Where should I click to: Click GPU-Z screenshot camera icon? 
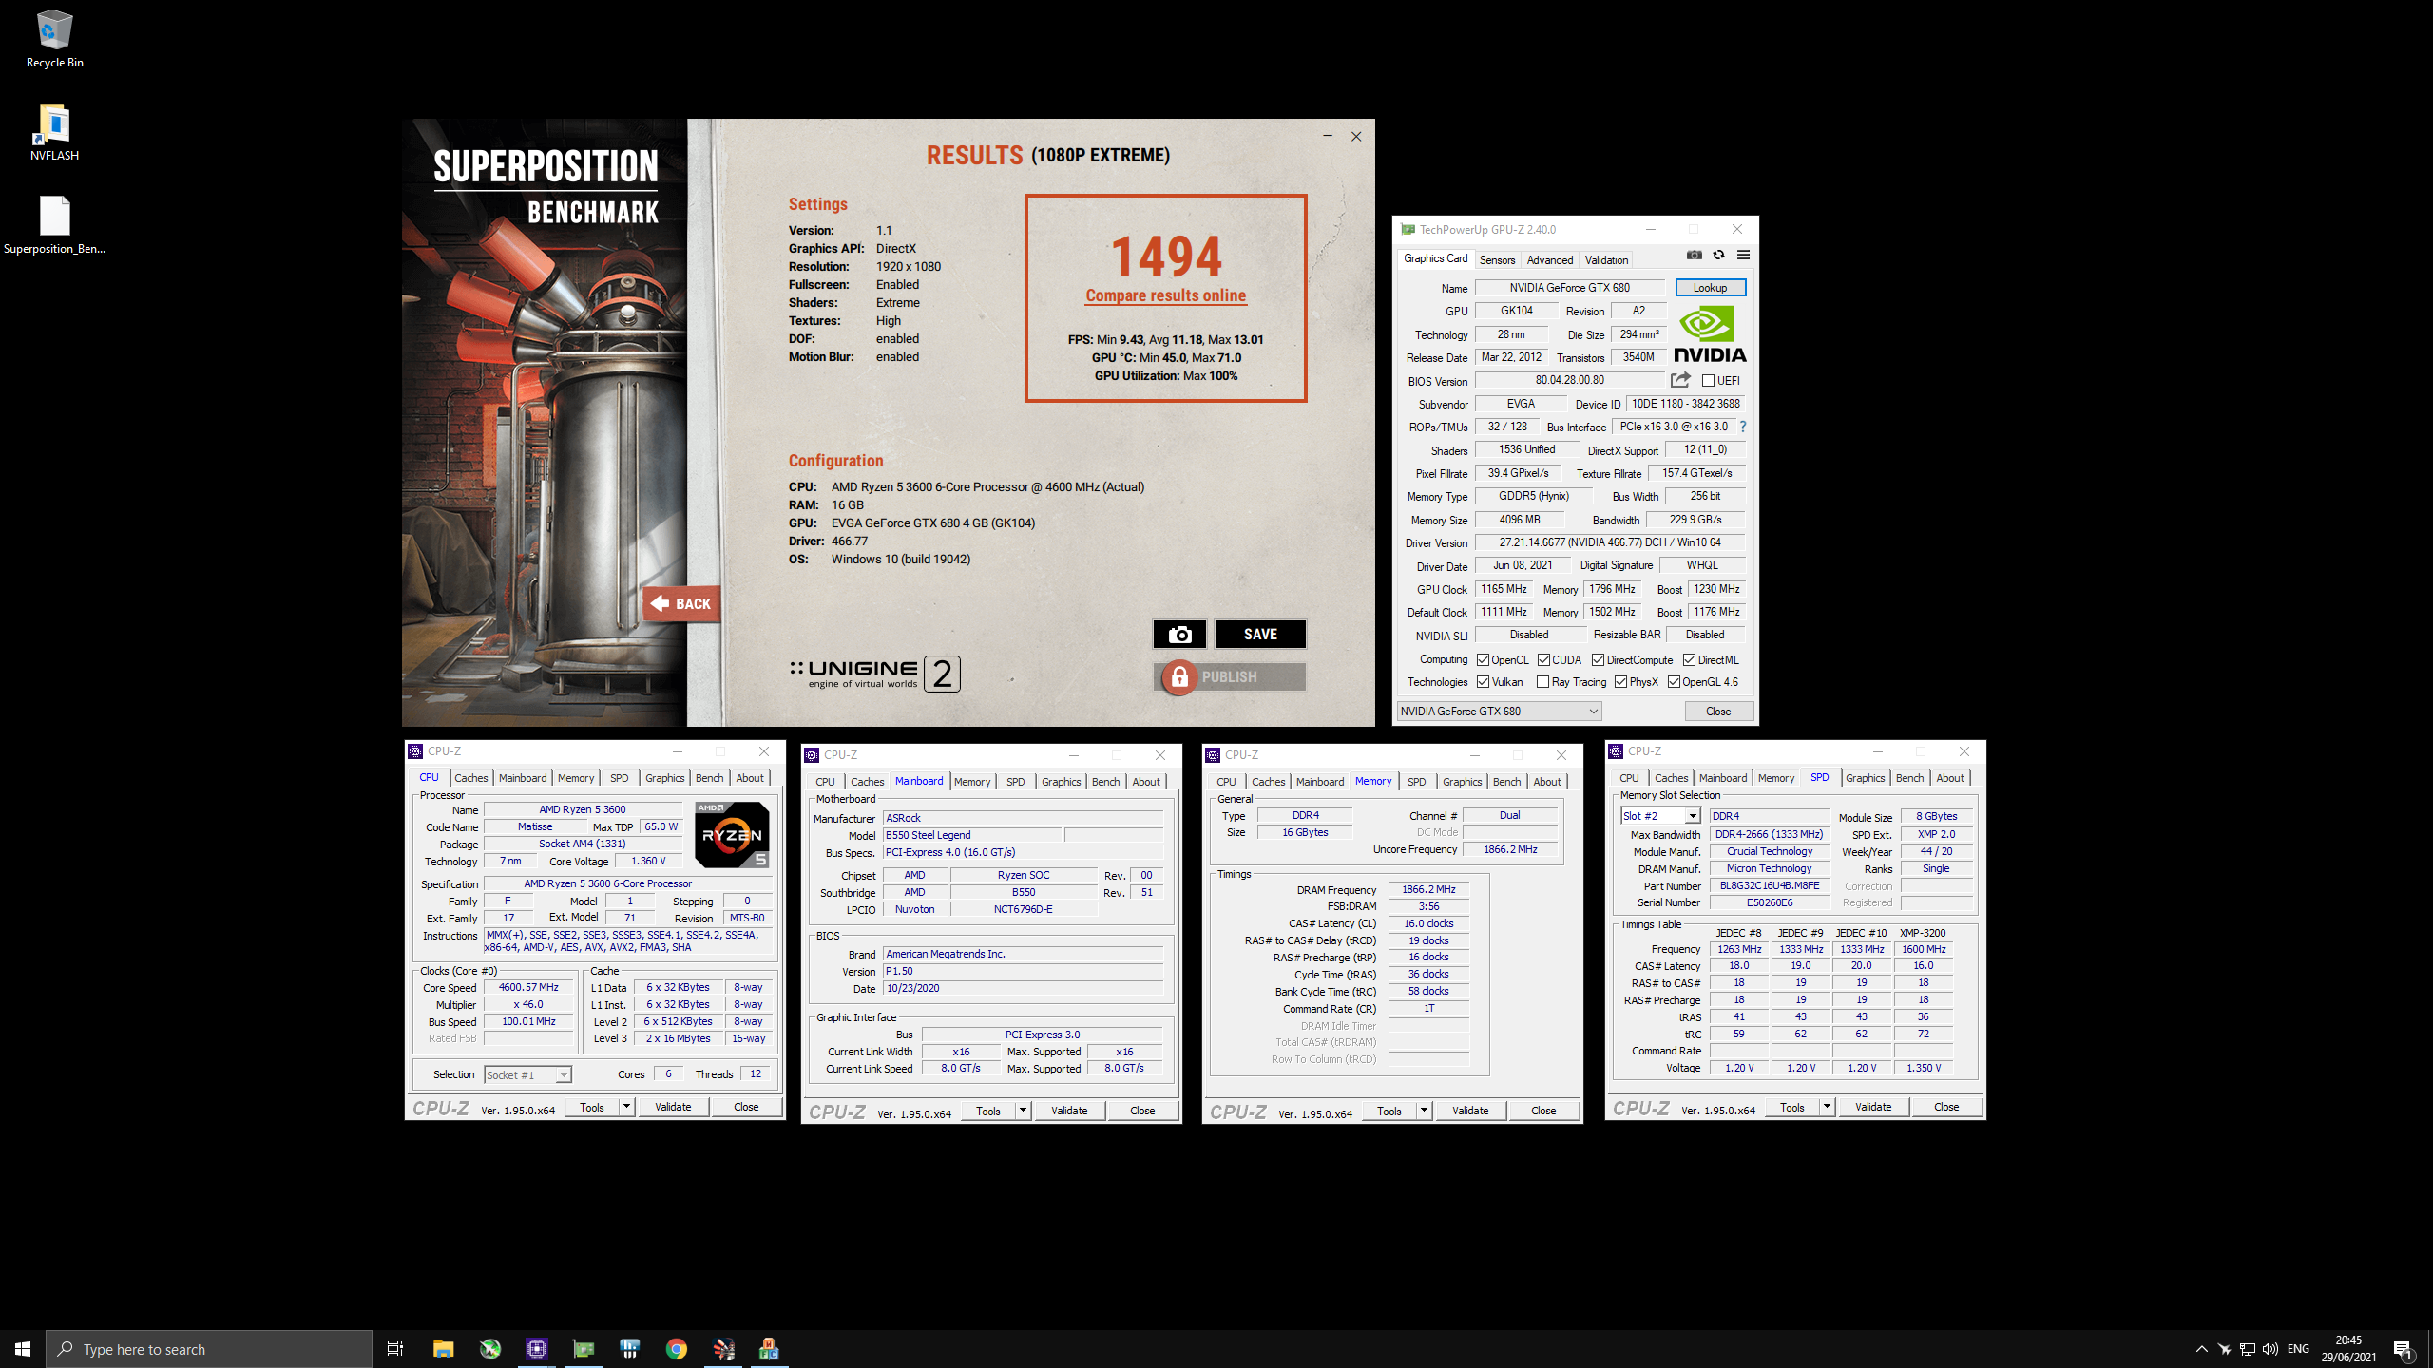[x=1694, y=255]
